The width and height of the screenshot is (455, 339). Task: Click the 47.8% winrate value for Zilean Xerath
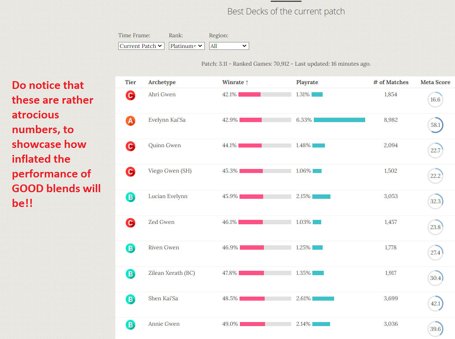230,273
